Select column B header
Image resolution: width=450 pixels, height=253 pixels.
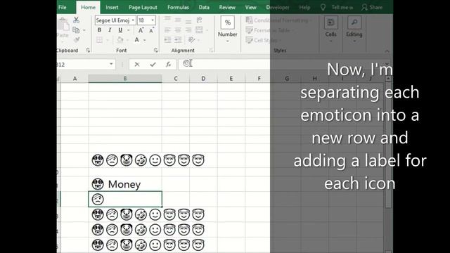click(x=125, y=79)
